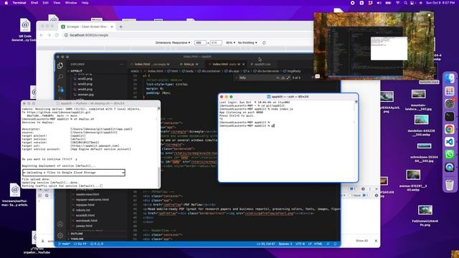Select robots.txt in VS Code Explorer
The height and width of the screenshot is (258, 459).
coord(83,210)
